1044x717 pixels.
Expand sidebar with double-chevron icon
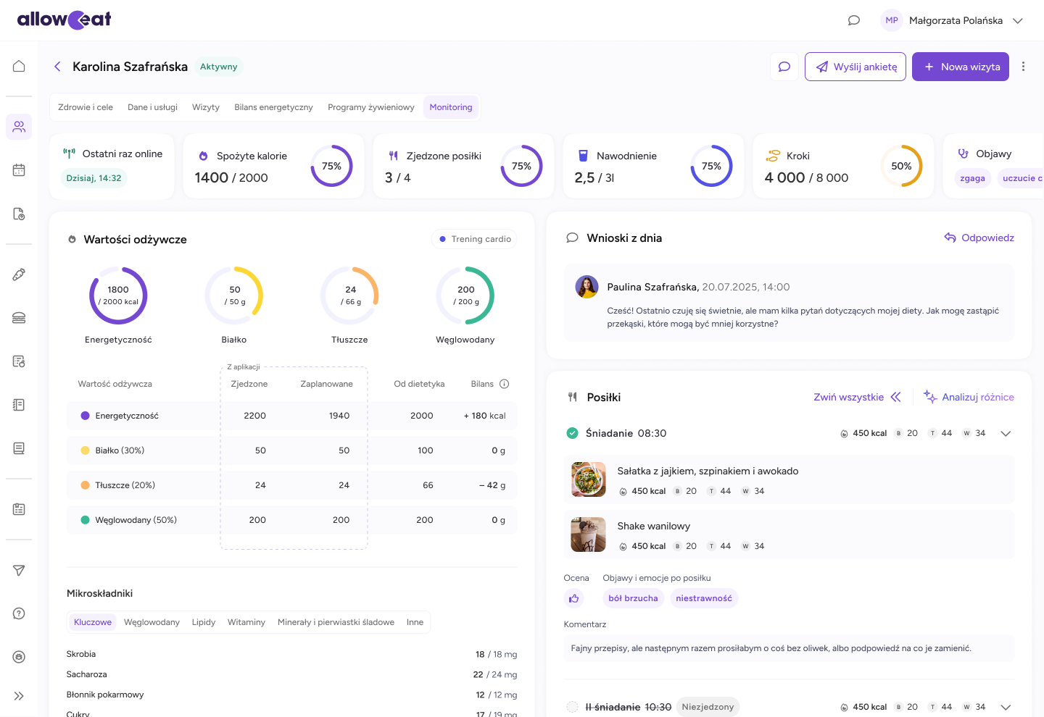pyautogui.click(x=19, y=696)
